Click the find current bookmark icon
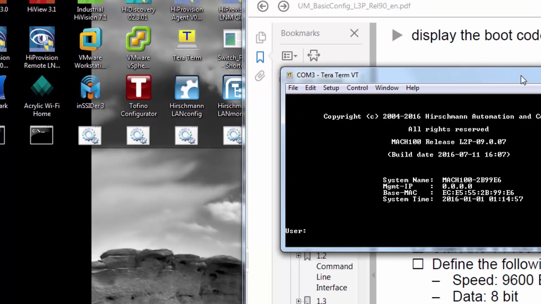This screenshot has width=541, height=304. pyautogui.click(x=314, y=55)
